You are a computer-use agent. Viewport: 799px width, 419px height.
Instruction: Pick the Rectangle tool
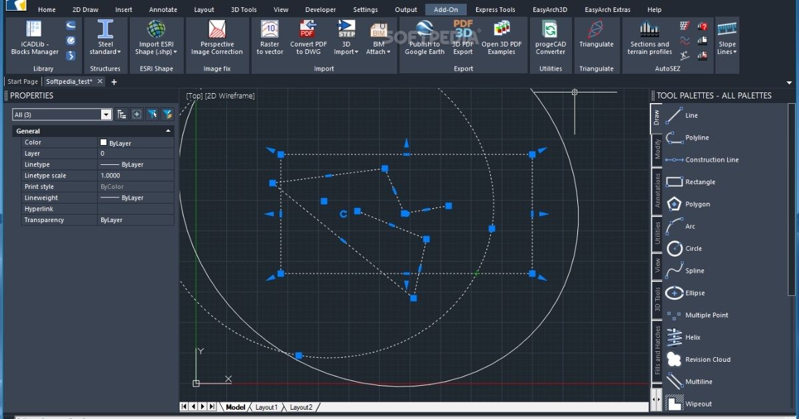coord(690,182)
